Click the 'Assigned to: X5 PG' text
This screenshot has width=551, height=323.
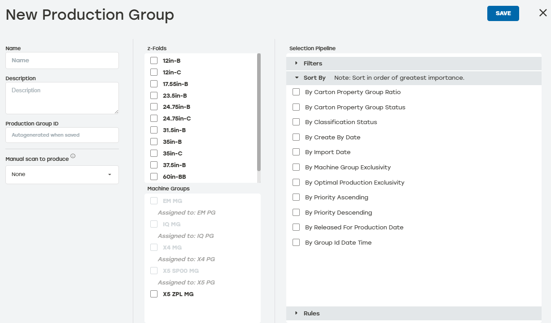(x=186, y=282)
